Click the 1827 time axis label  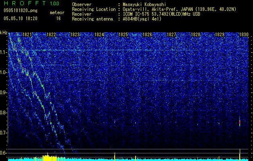pyautogui.click(x=171, y=35)
